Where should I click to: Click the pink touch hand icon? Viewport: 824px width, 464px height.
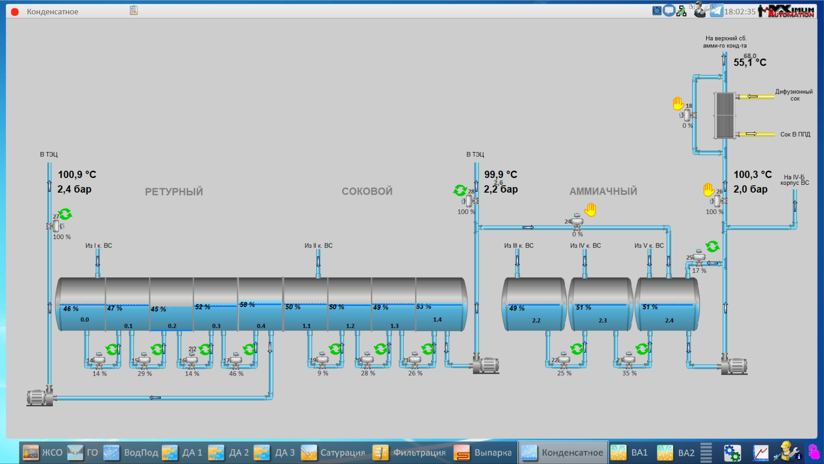tap(813, 452)
